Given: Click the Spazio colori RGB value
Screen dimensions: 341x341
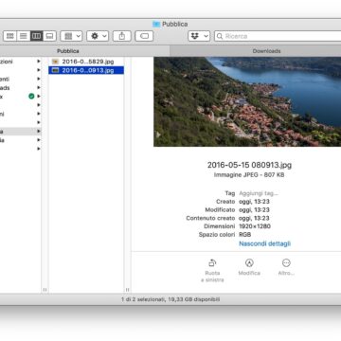Looking at the screenshot, I should [x=245, y=235].
